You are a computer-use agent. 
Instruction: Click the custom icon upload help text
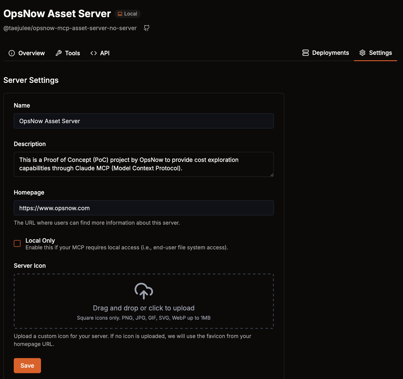point(132,340)
